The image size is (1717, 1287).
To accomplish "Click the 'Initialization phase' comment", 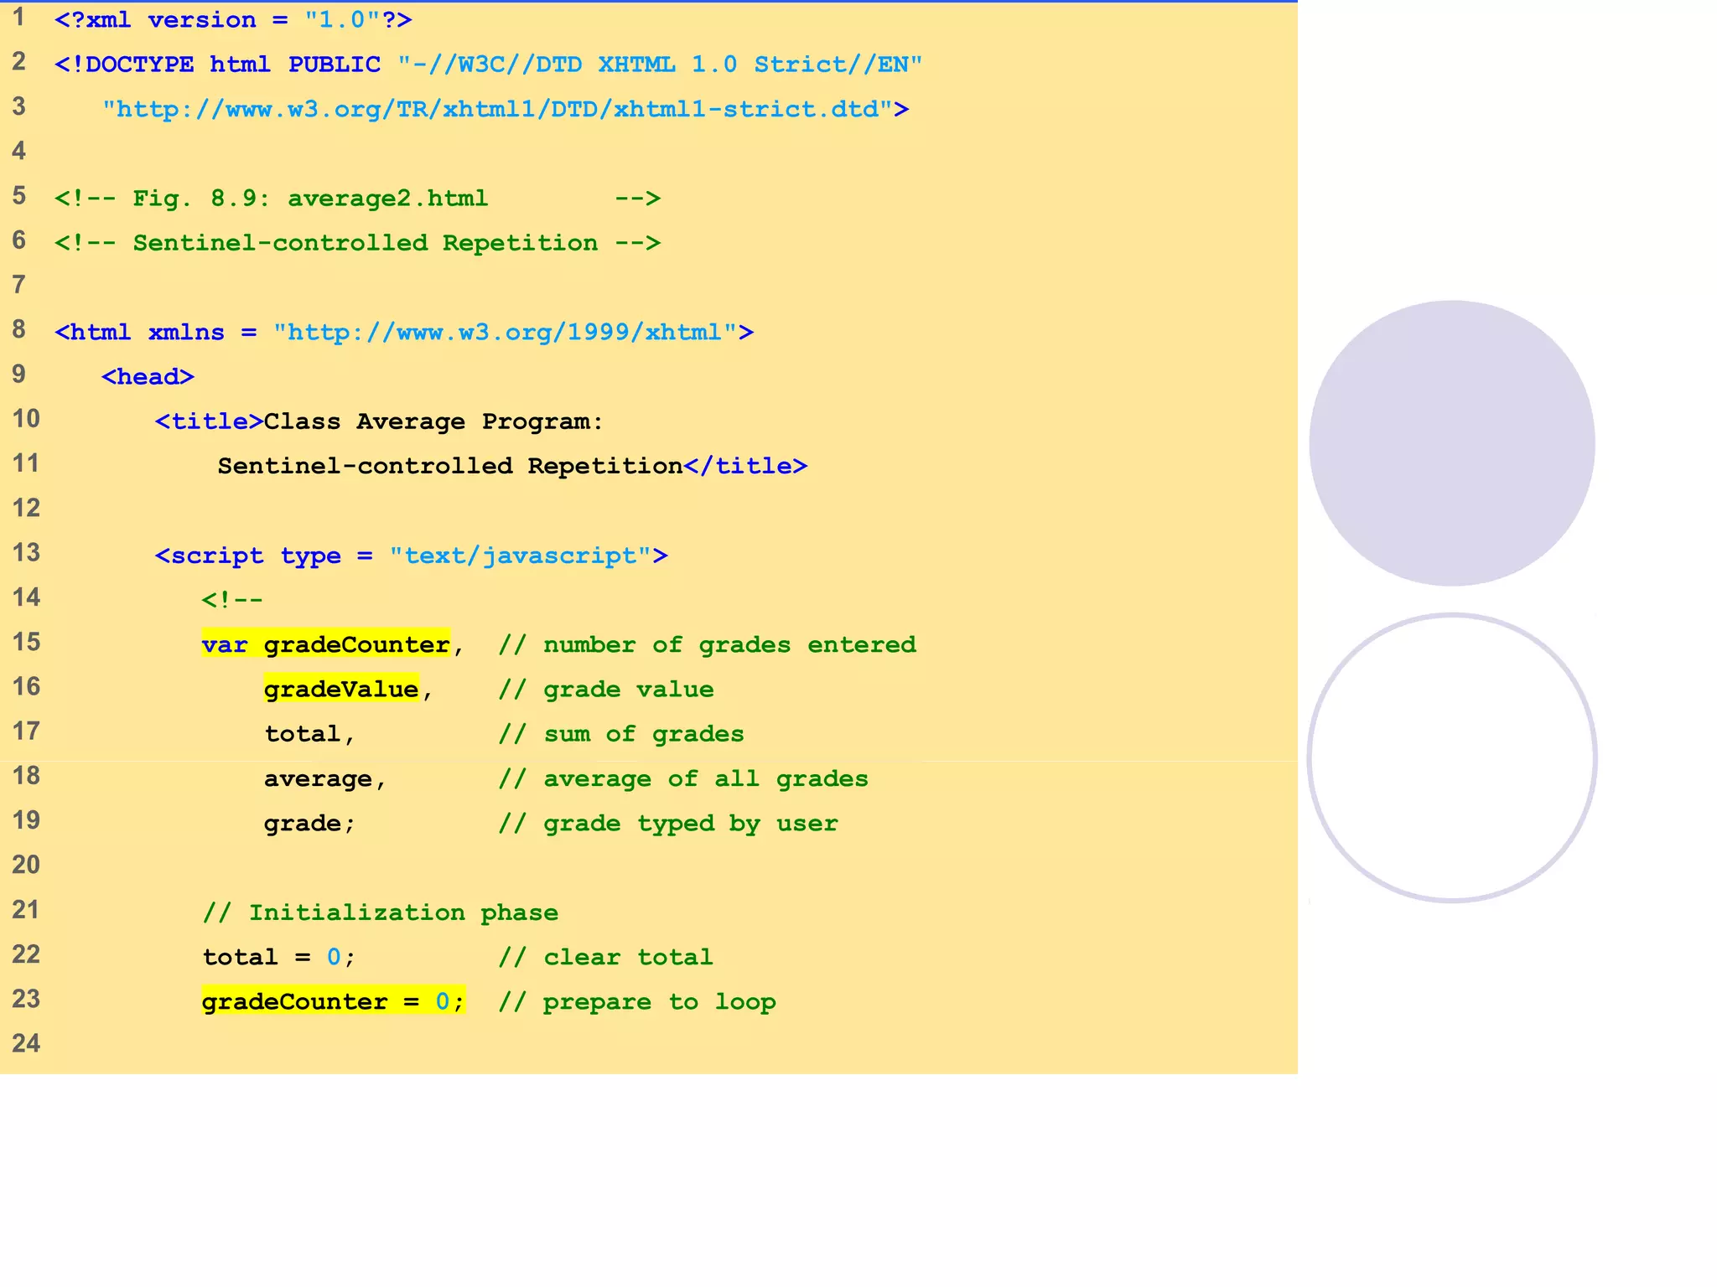I will coord(380,912).
